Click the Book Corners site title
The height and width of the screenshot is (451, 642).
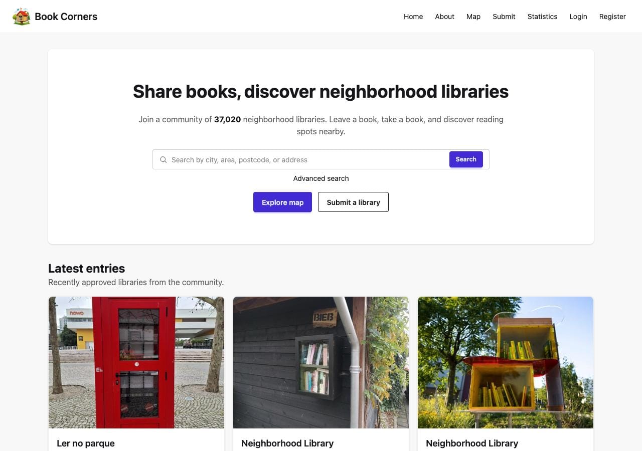click(66, 17)
